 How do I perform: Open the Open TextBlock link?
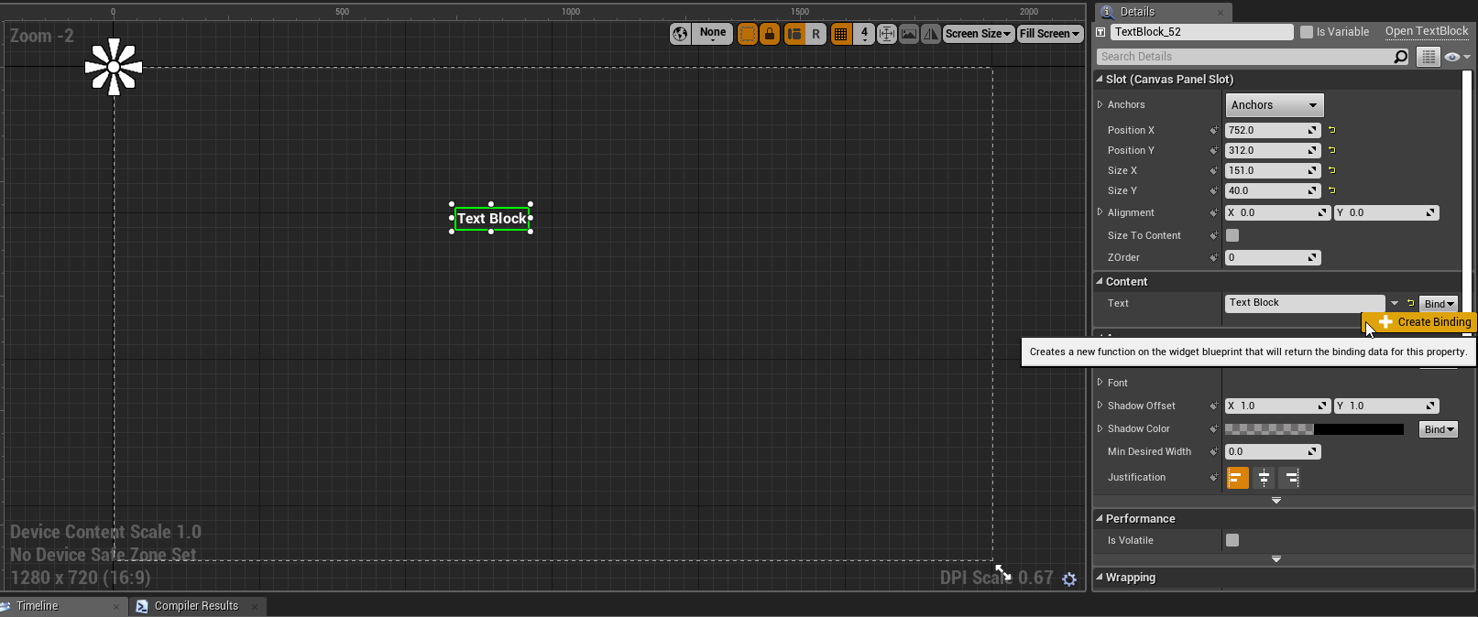1427,31
